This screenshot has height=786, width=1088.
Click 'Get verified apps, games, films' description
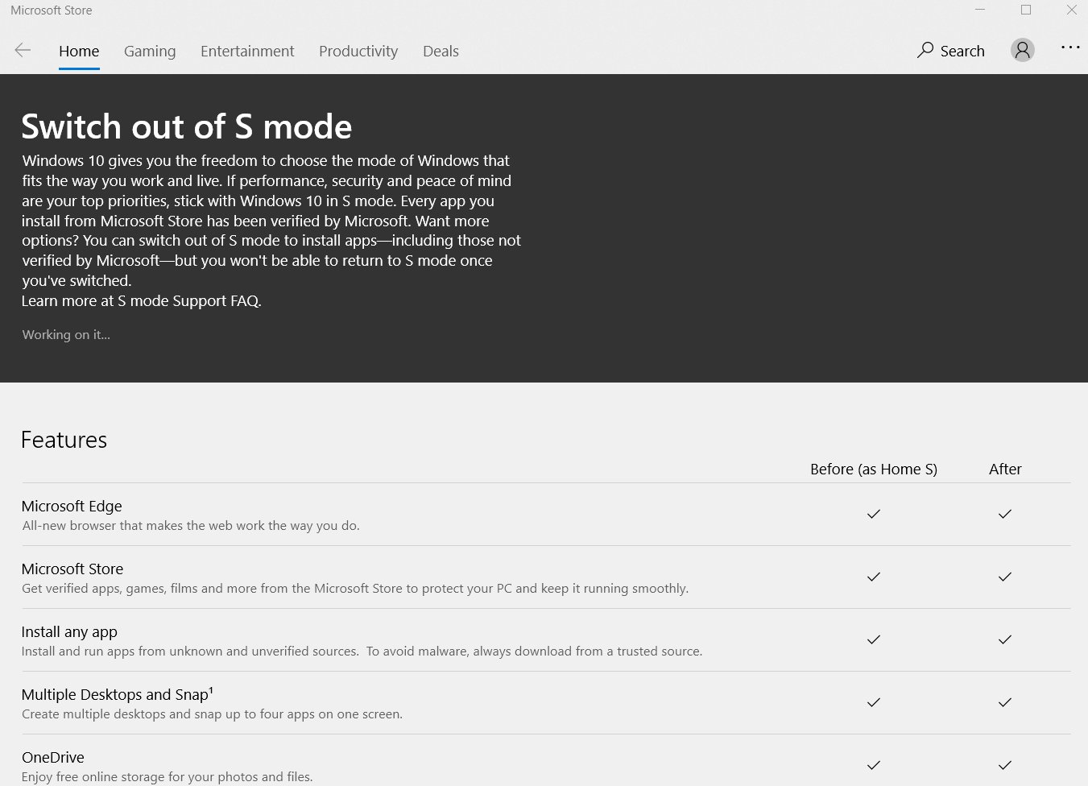click(355, 589)
